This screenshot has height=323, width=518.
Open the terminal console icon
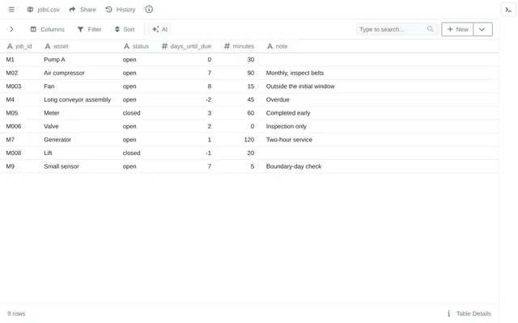508,10
